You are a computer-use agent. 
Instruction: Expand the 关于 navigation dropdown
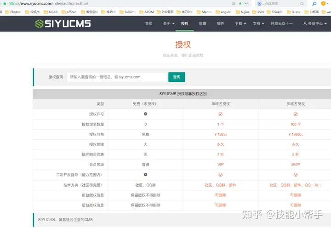pyautogui.click(x=169, y=23)
